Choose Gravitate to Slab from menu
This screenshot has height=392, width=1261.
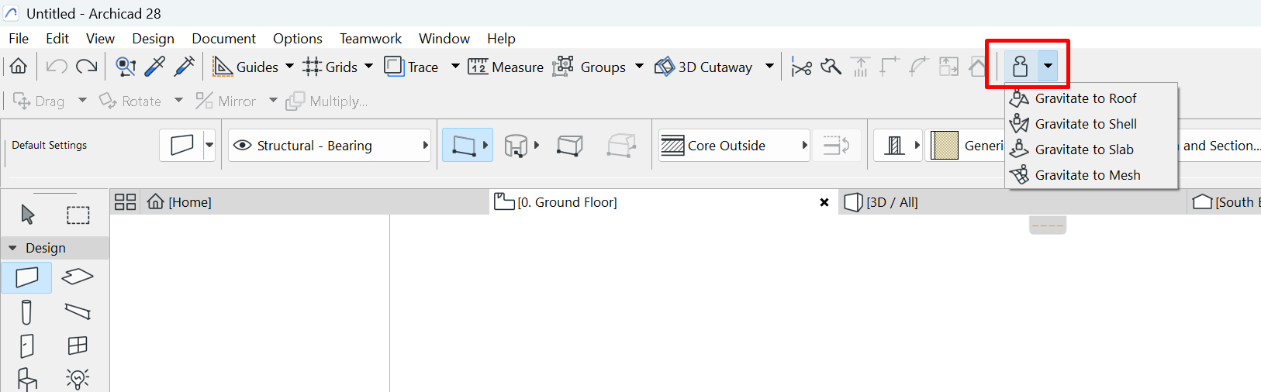[x=1083, y=150]
